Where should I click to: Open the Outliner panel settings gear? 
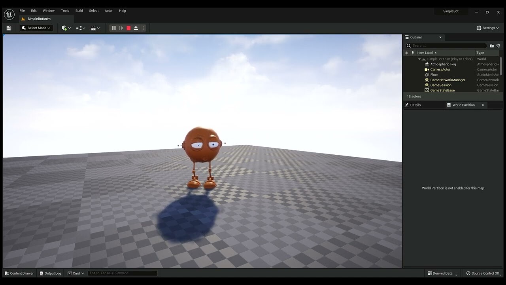coord(498,46)
